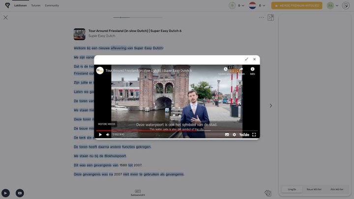
Task: Open video settings gear
Action: point(235,135)
